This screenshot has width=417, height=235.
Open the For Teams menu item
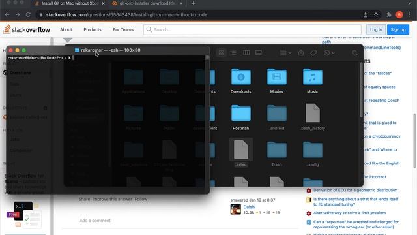pos(123,29)
